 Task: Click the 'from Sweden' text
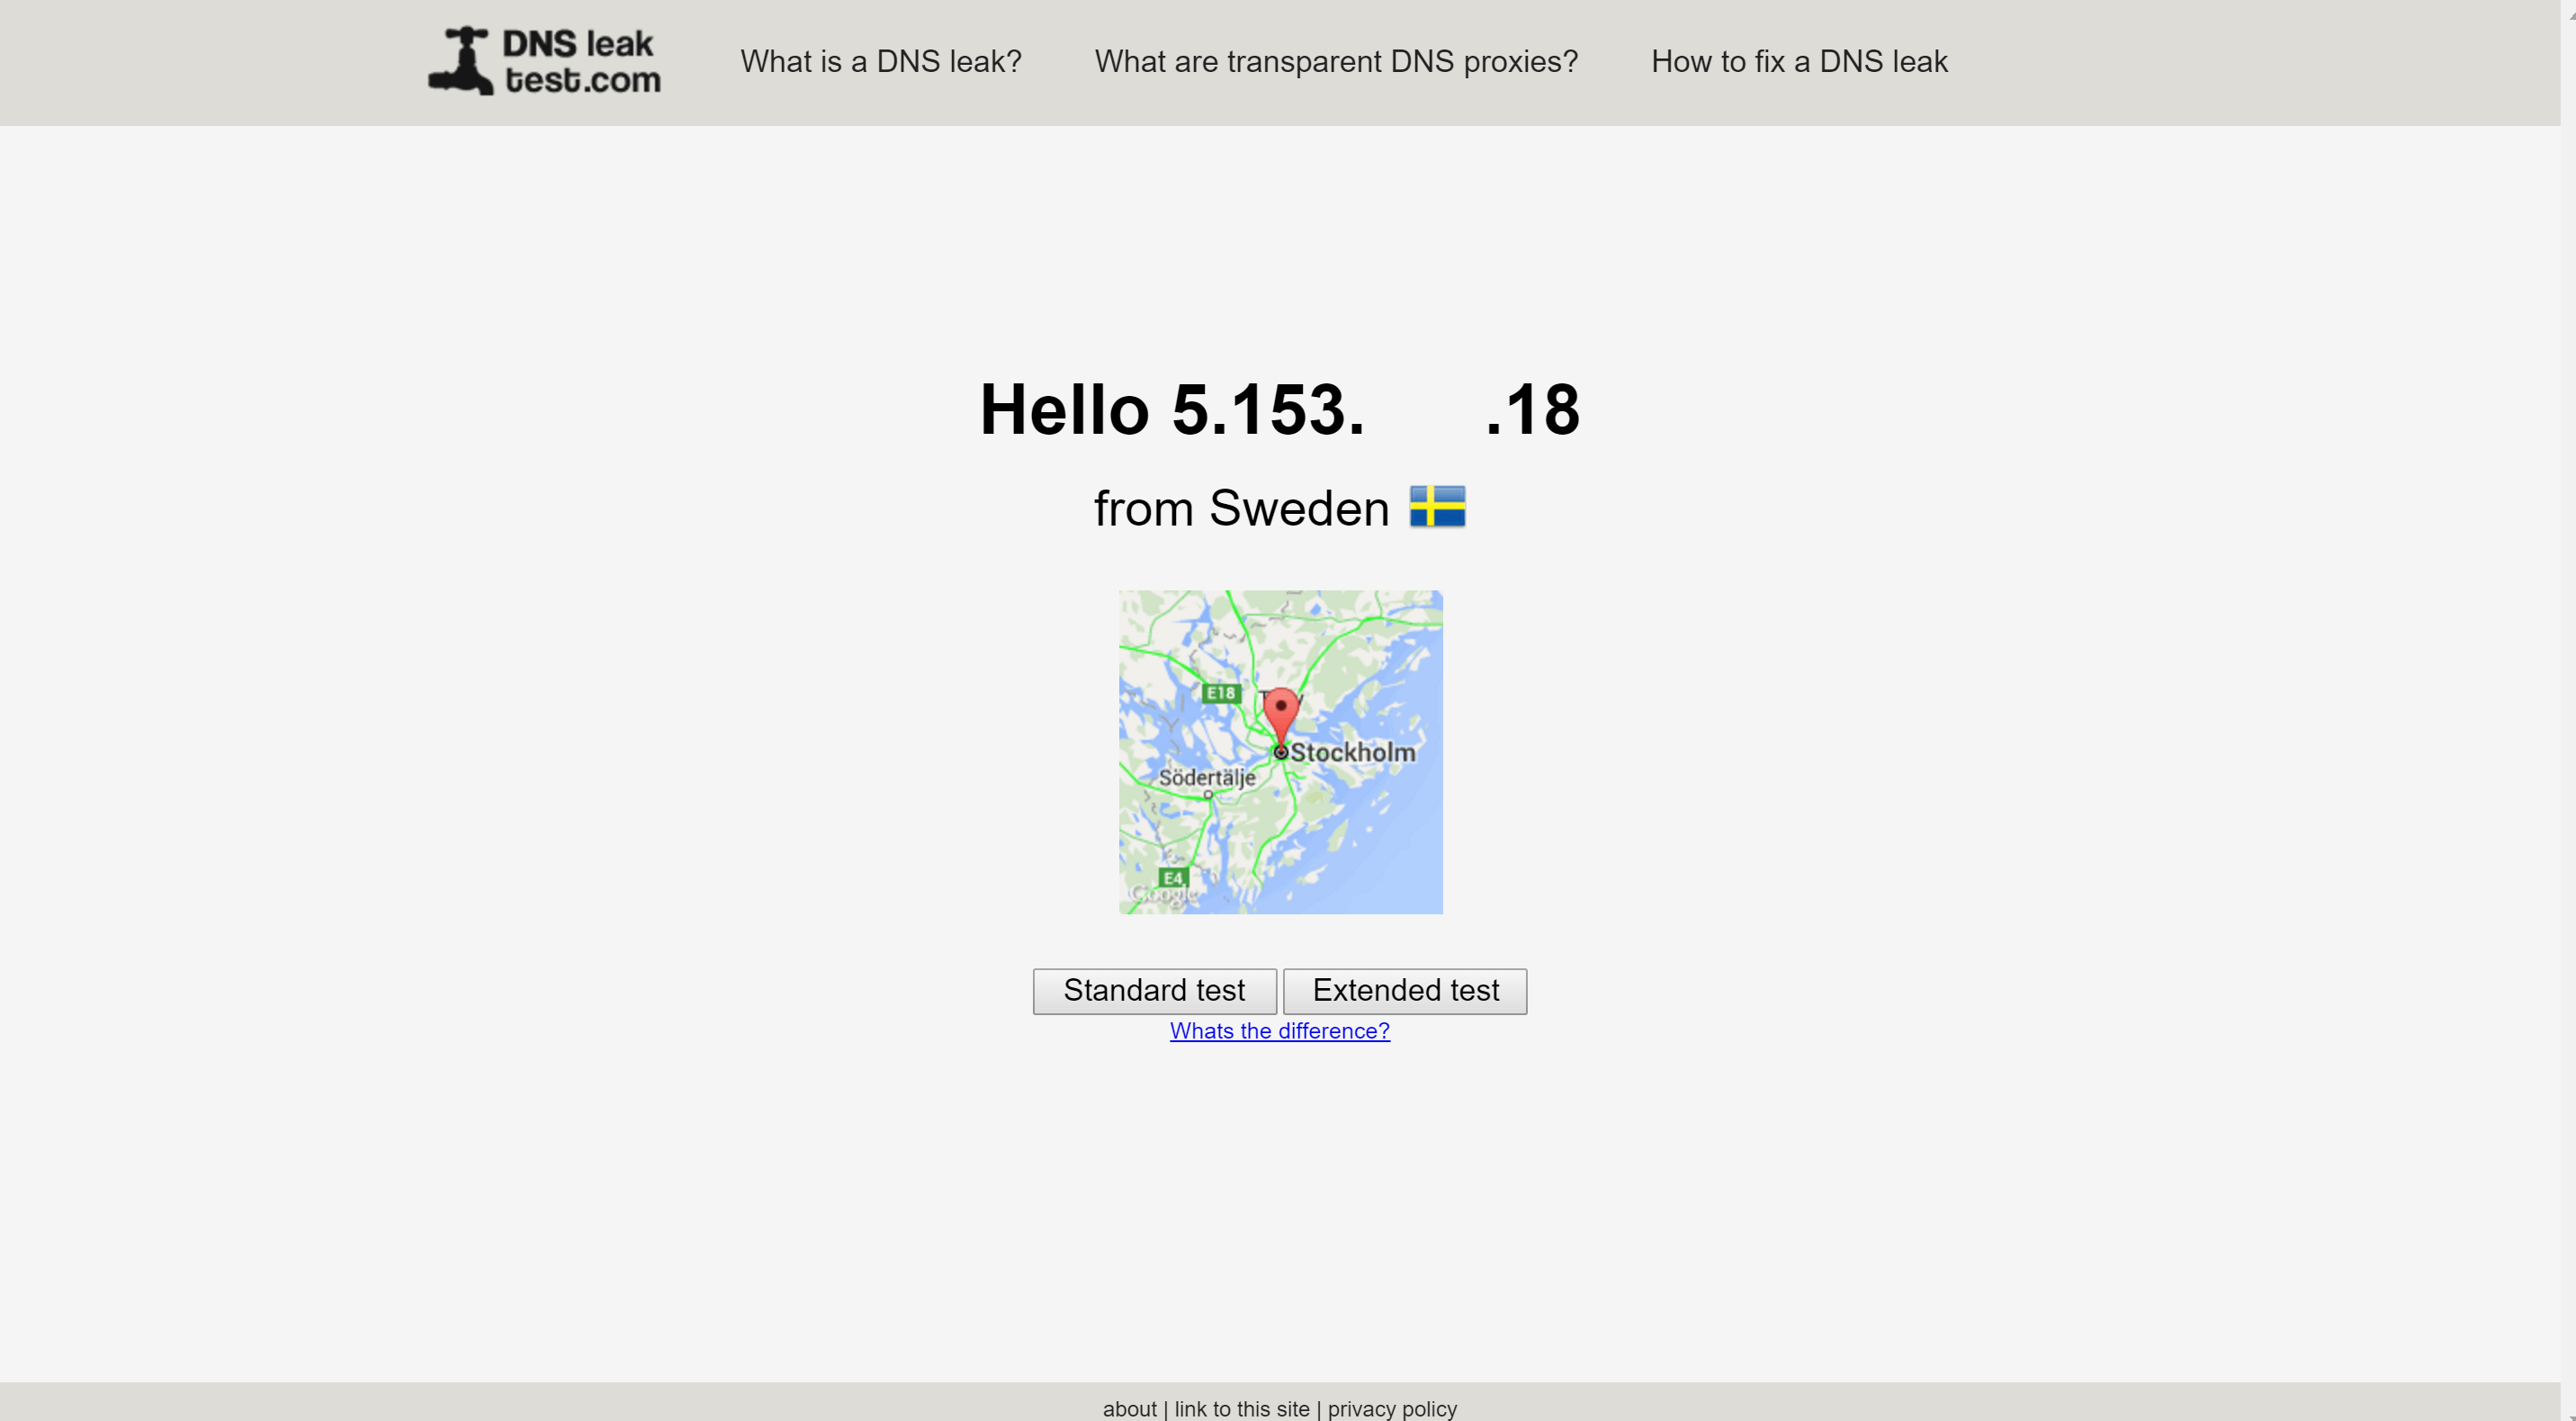1241,508
